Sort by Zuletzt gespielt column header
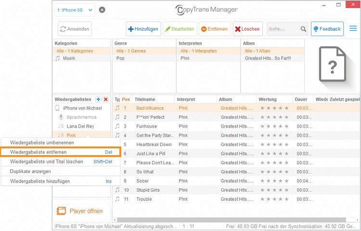The height and width of the screenshot is (231, 361). point(344,99)
